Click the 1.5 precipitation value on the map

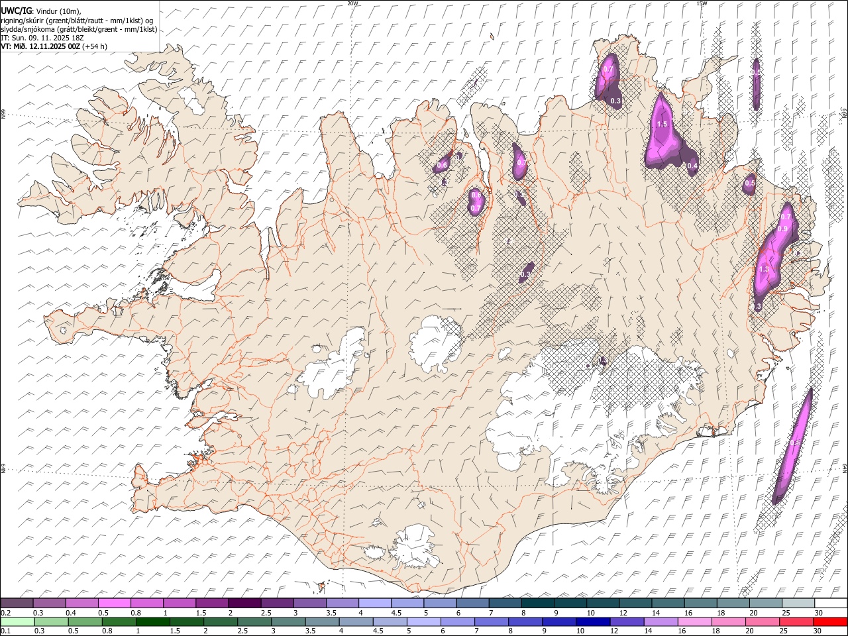coord(661,124)
